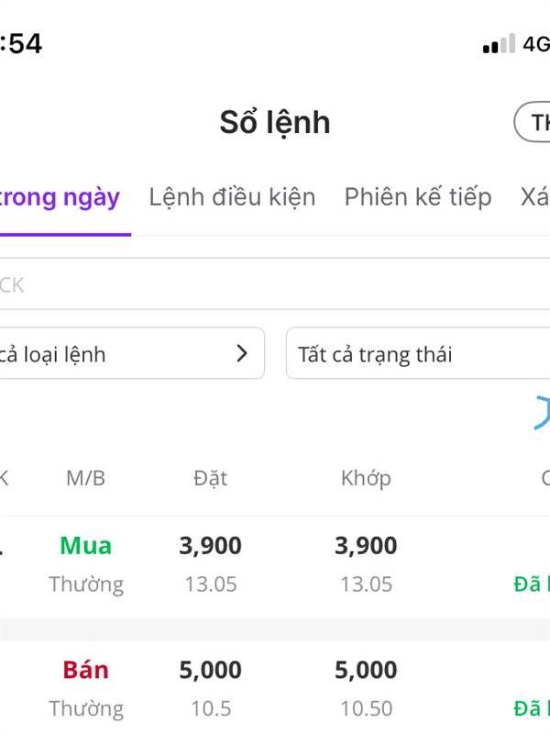550x734 pixels.
Task: Tap the 'Sổ lệnh' page title
Action: point(274,123)
